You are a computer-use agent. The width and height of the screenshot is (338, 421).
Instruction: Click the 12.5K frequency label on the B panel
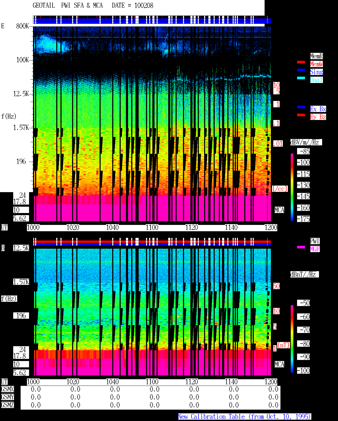coord(21,248)
